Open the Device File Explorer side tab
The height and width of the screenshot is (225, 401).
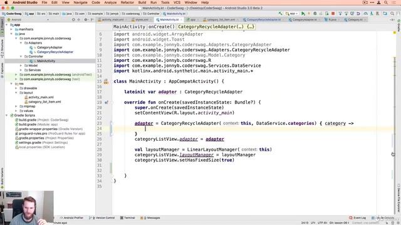tap(398, 197)
